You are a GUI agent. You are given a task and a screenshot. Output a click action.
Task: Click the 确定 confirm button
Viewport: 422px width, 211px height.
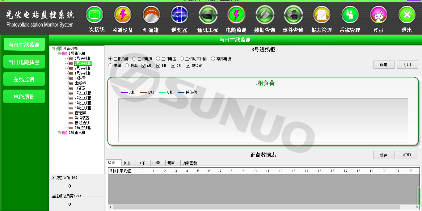(x=384, y=65)
